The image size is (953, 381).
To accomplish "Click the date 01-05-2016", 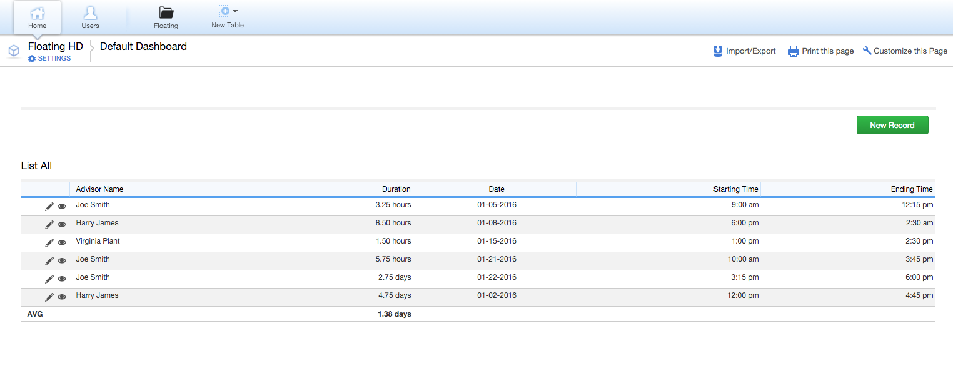I will point(497,205).
